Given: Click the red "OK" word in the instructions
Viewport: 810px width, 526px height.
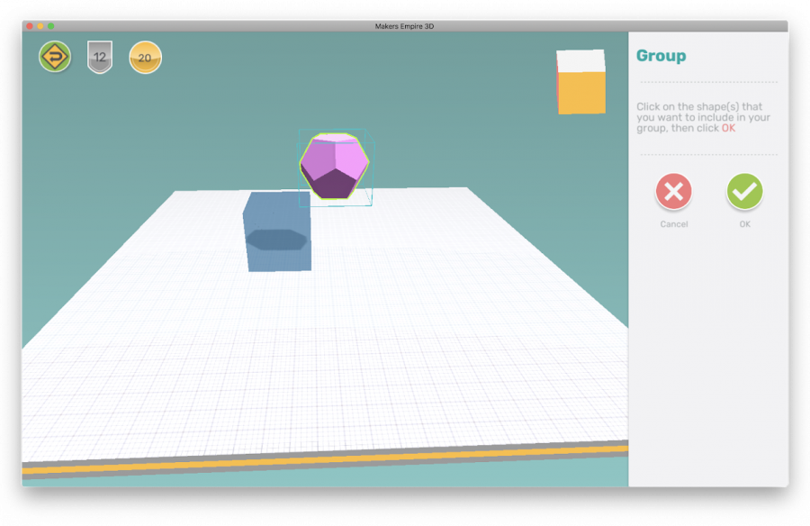Looking at the screenshot, I should coord(728,128).
